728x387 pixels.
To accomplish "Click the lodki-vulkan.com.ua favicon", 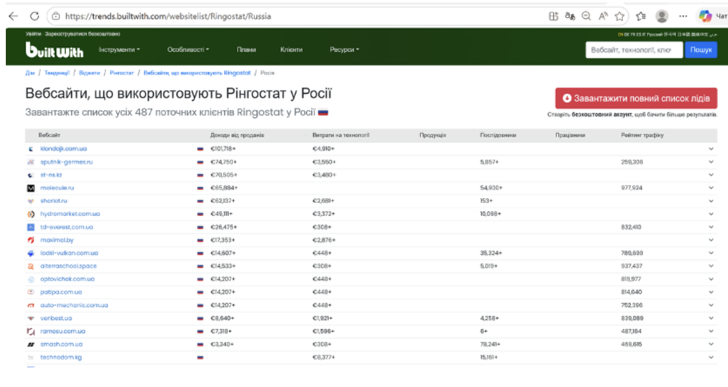I will coord(31,253).
